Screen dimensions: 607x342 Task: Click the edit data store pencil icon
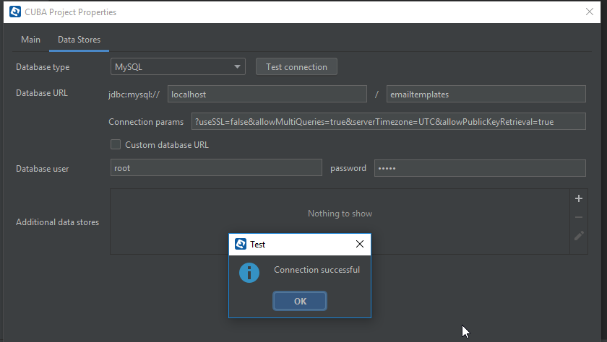point(578,235)
